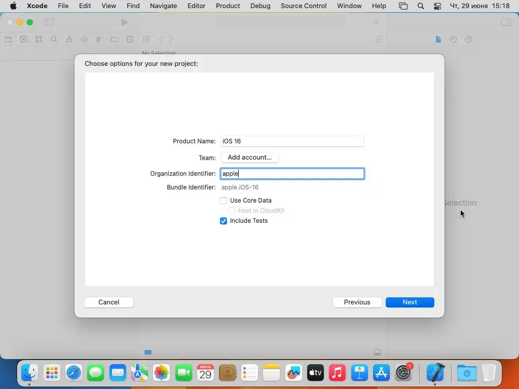This screenshot has width=519, height=389.
Task: Select the File inspector icon
Action: pyautogui.click(x=438, y=40)
